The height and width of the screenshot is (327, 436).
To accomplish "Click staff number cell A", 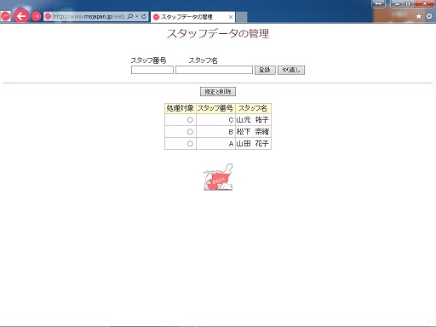I will pyautogui.click(x=215, y=144).
